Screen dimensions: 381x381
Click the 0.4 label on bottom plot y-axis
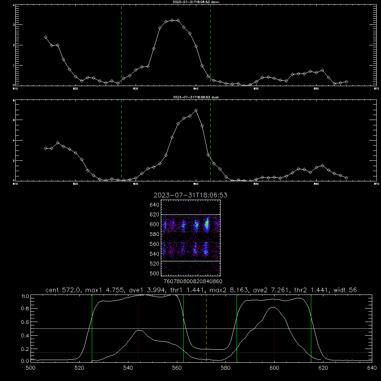(x=25, y=336)
